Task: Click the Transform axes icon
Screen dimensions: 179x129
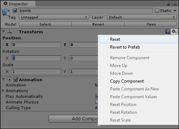Action: tap(10, 32)
